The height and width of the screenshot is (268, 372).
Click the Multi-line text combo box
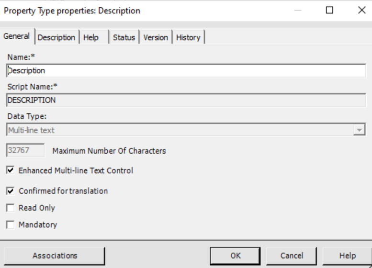[x=180, y=130]
